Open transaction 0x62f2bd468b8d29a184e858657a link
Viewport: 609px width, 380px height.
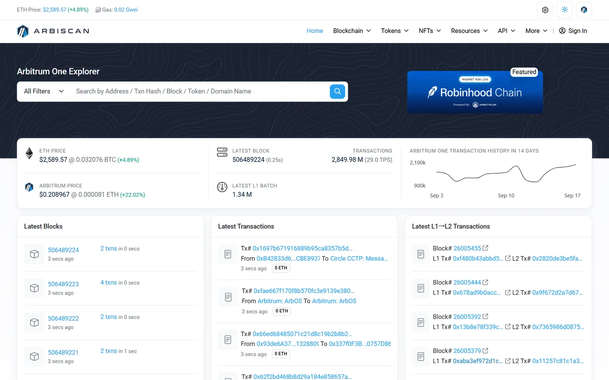pyautogui.click(x=302, y=377)
